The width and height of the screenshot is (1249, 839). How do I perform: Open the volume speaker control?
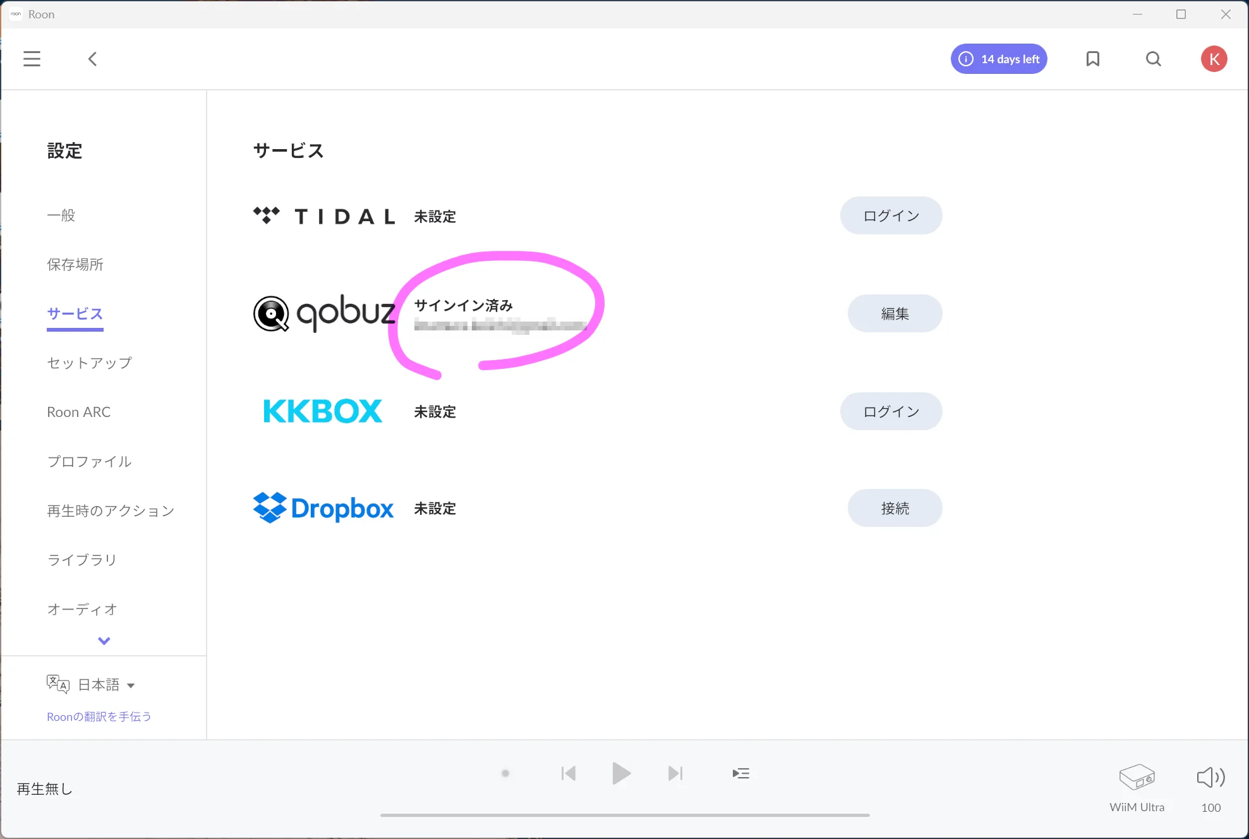click(x=1210, y=778)
